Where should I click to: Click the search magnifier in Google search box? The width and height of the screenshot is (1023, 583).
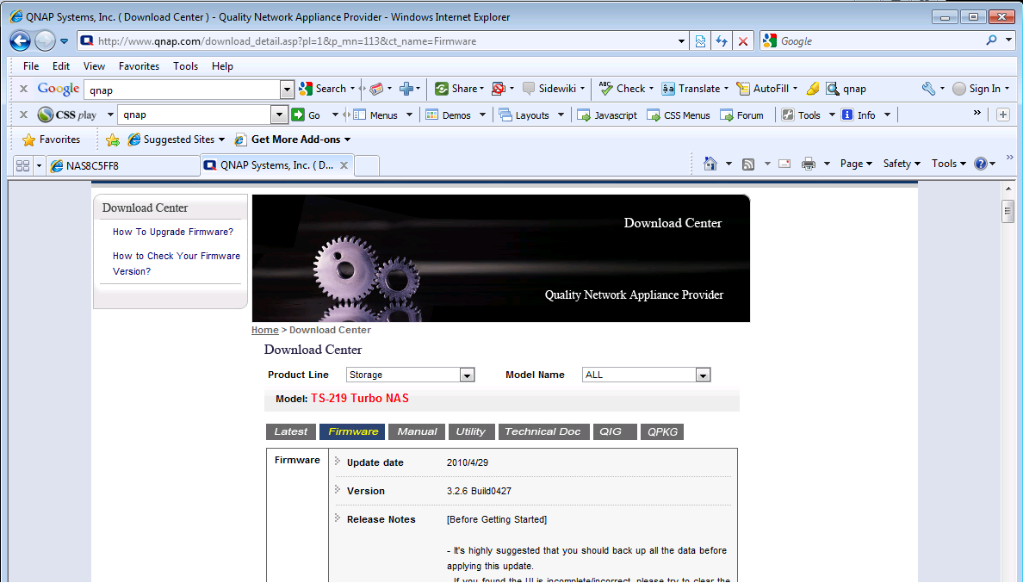991,40
